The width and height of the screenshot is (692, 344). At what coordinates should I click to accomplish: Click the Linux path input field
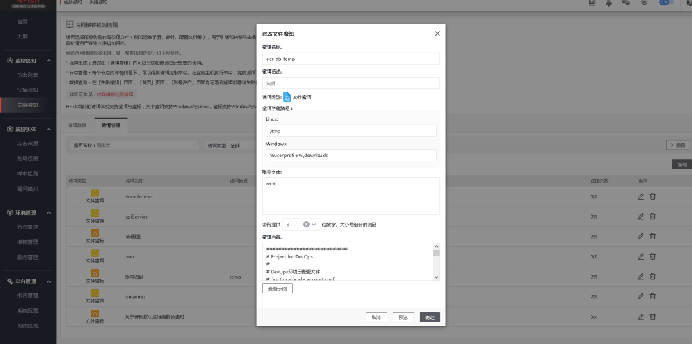(351, 131)
